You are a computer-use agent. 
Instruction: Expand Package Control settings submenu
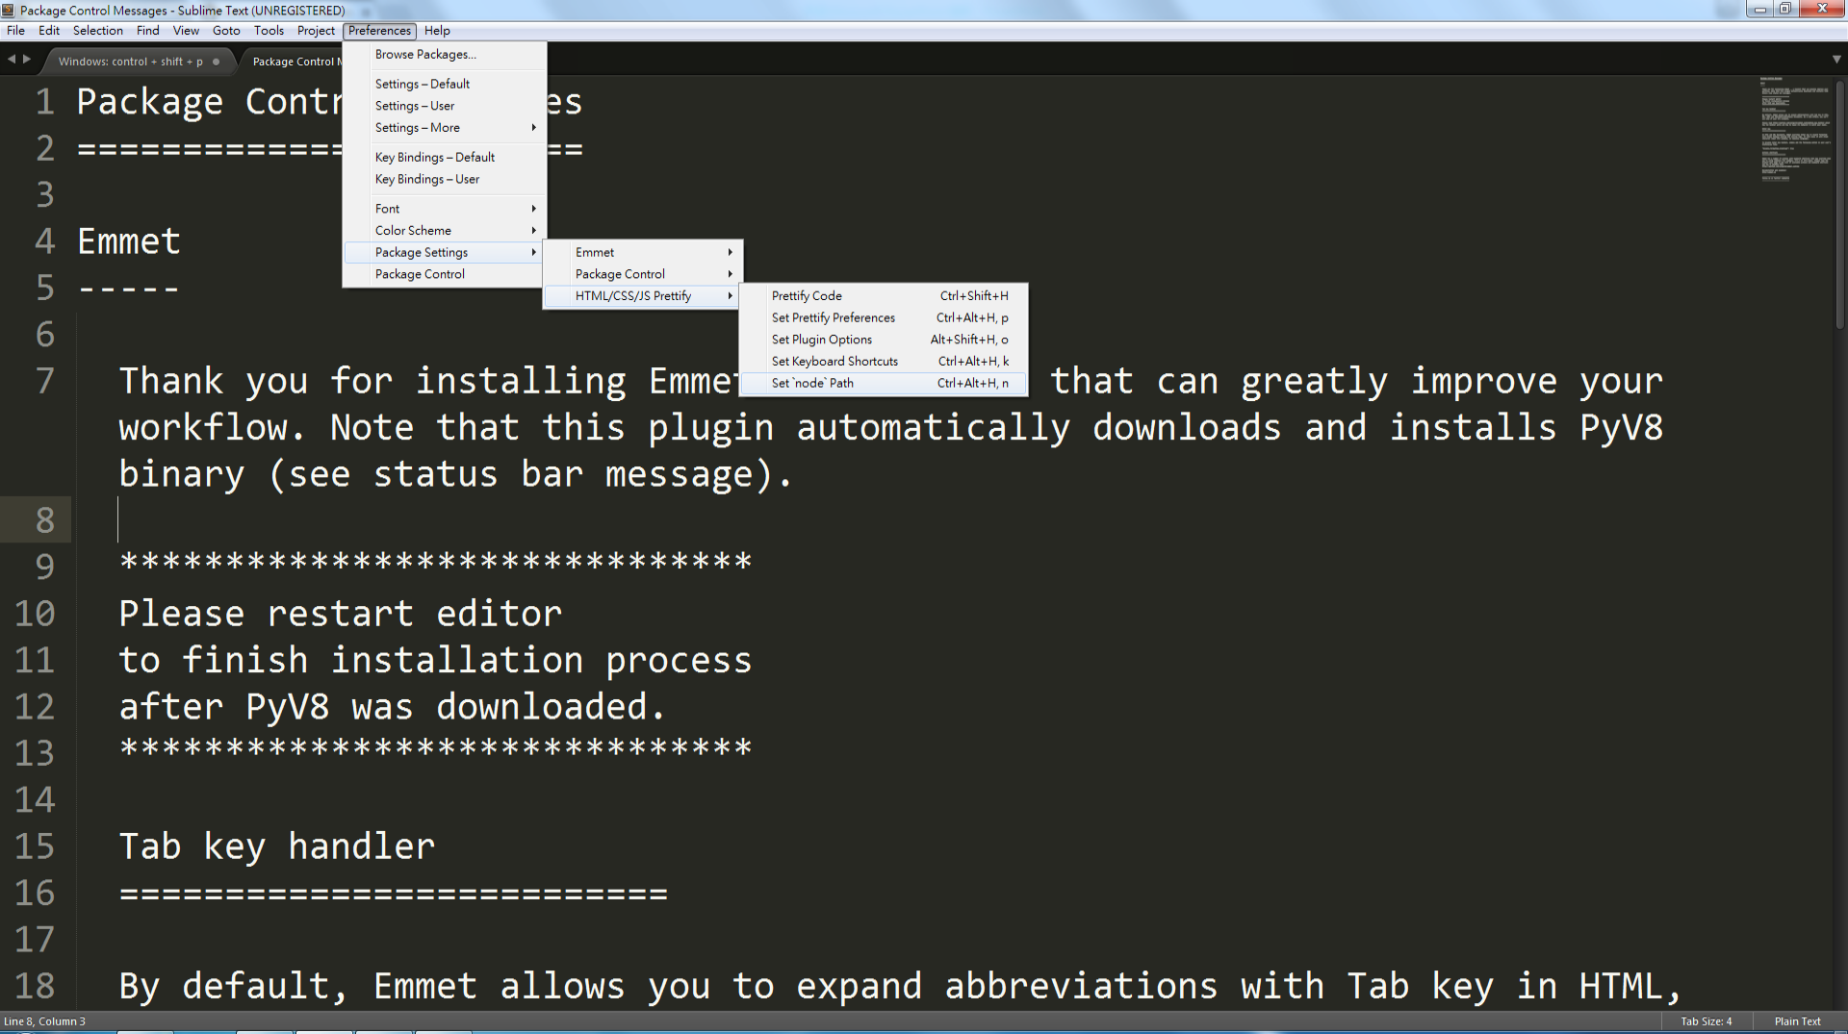[x=643, y=274]
